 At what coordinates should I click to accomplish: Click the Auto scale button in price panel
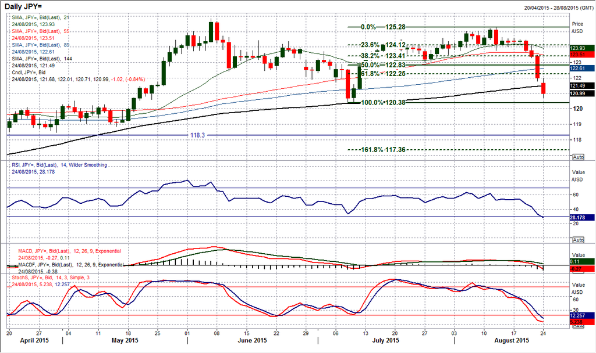578,157
